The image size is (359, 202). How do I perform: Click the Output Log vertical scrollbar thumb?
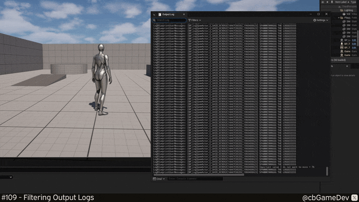point(327,171)
